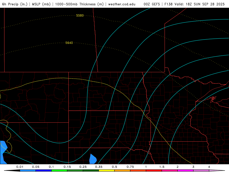Click the '6h Precip (in.)' header text

pyautogui.click(x=15, y=4)
